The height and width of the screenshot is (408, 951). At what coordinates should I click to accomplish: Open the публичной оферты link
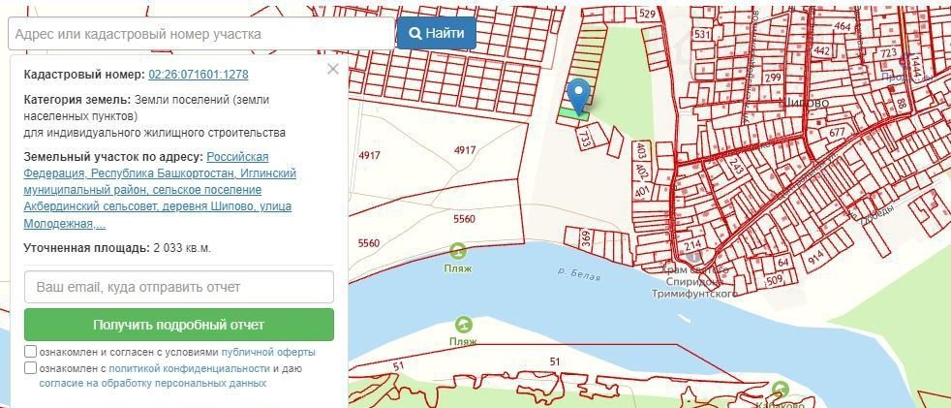pyautogui.click(x=268, y=352)
